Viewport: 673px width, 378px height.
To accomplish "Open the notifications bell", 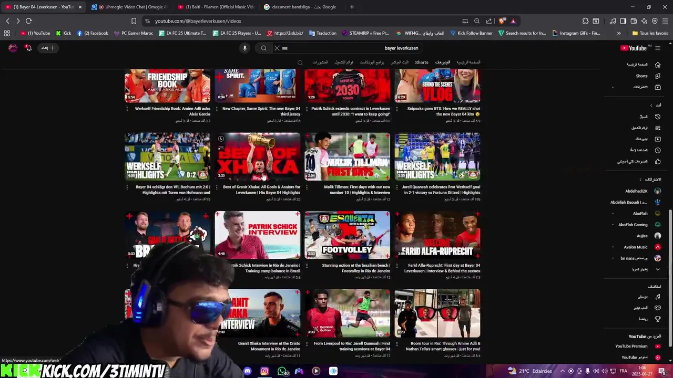I will point(28,48).
